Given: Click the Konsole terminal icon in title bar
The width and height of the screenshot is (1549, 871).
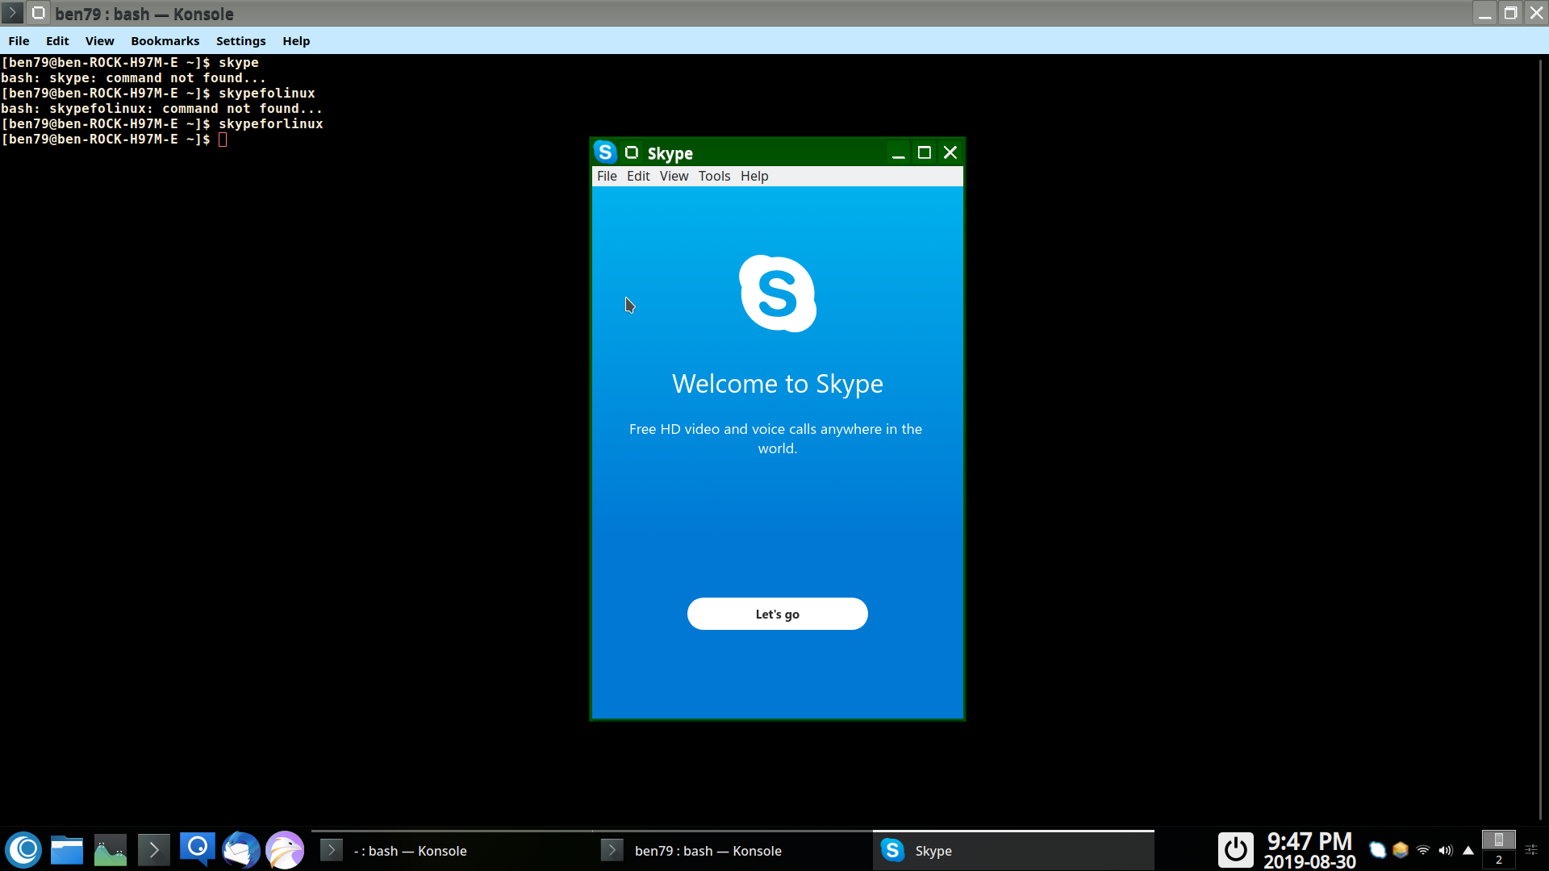Looking at the screenshot, I should [x=12, y=13].
